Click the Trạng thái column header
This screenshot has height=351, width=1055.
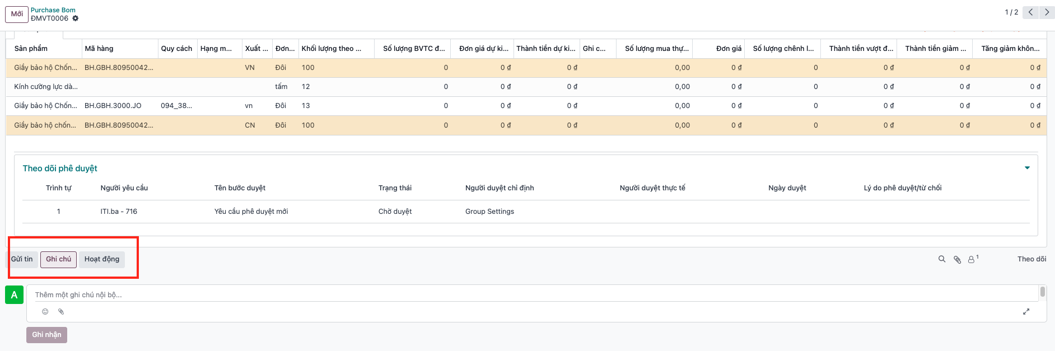pyautogui.click(x=395, y=188)
